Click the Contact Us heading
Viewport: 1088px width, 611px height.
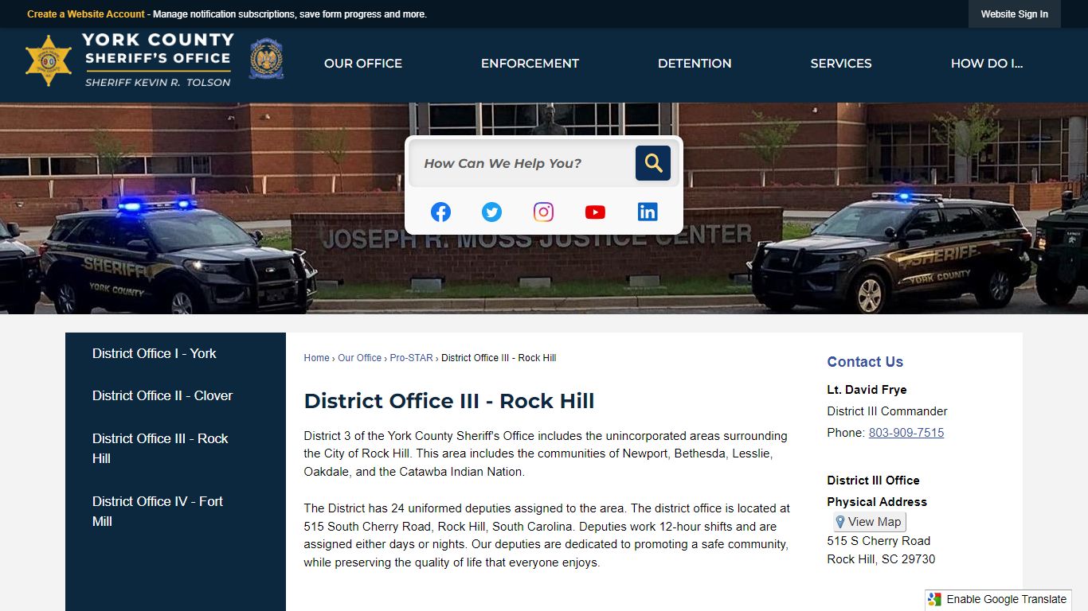(x=865, y=362)
